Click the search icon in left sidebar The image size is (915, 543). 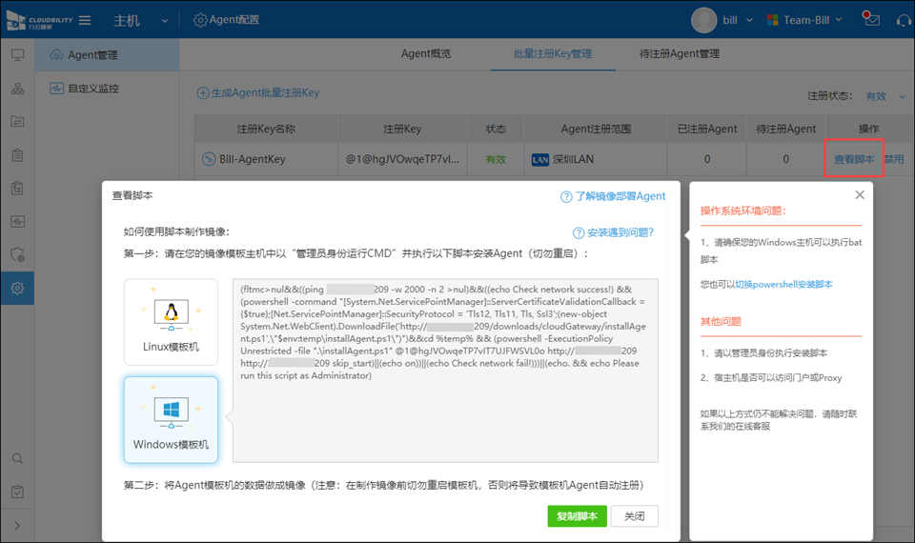[x=17, y=458]
